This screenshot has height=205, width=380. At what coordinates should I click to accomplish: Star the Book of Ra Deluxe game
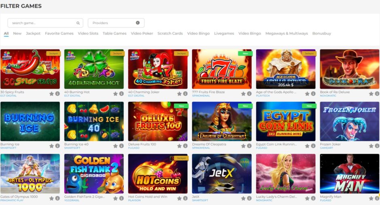[x=371, y=94]
